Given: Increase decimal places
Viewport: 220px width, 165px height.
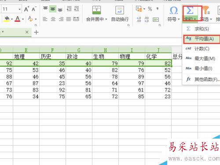Looking at the screenshot, I should pyautogui.click(x=139, y=19).
